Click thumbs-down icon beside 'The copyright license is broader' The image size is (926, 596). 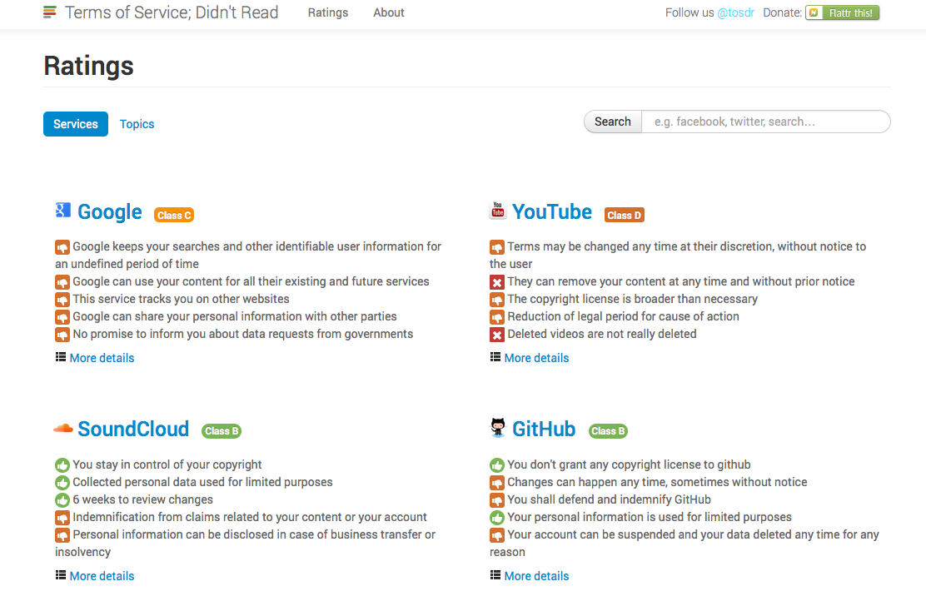496,300
